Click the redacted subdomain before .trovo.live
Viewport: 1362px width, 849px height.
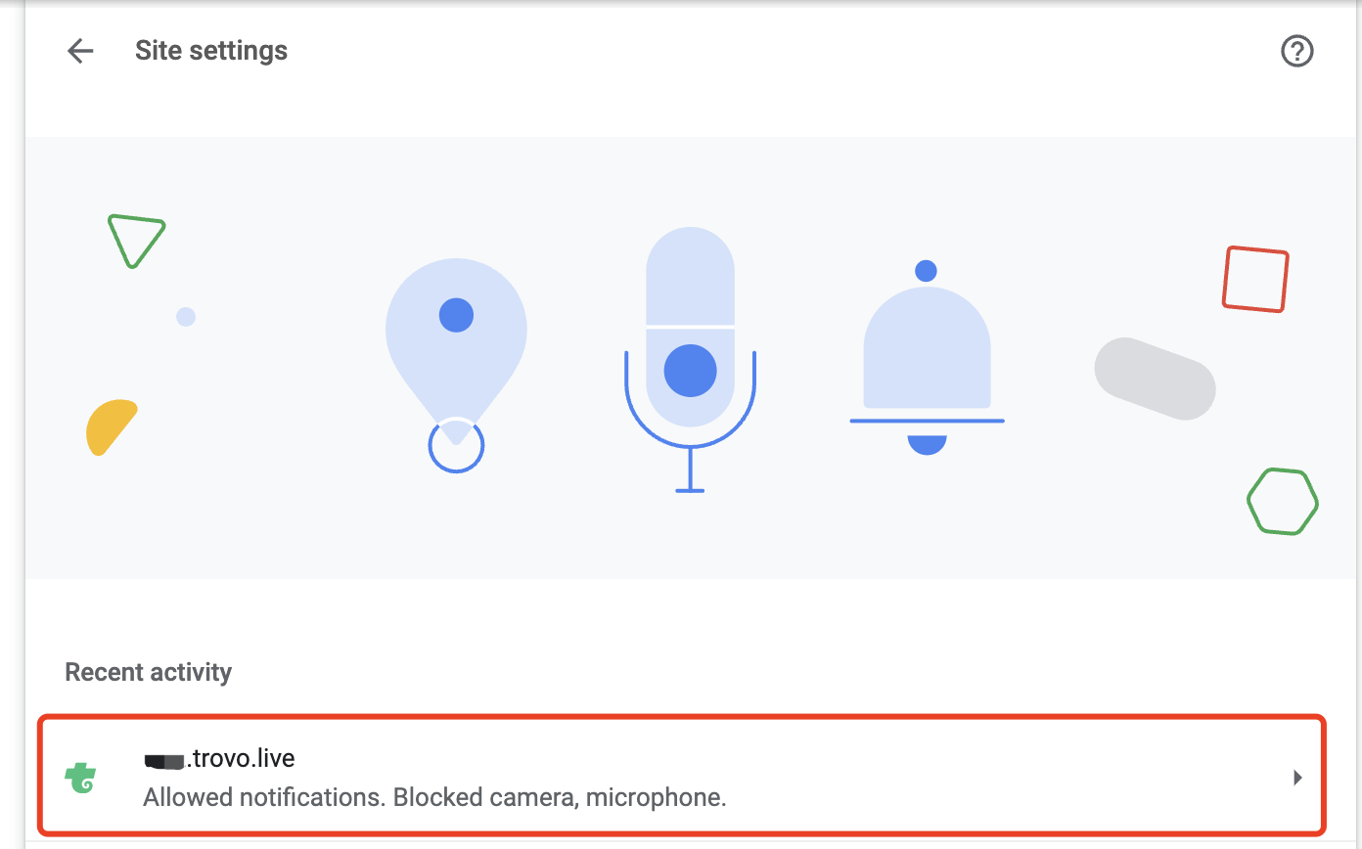pyautogui.click(x=164, y=759)
